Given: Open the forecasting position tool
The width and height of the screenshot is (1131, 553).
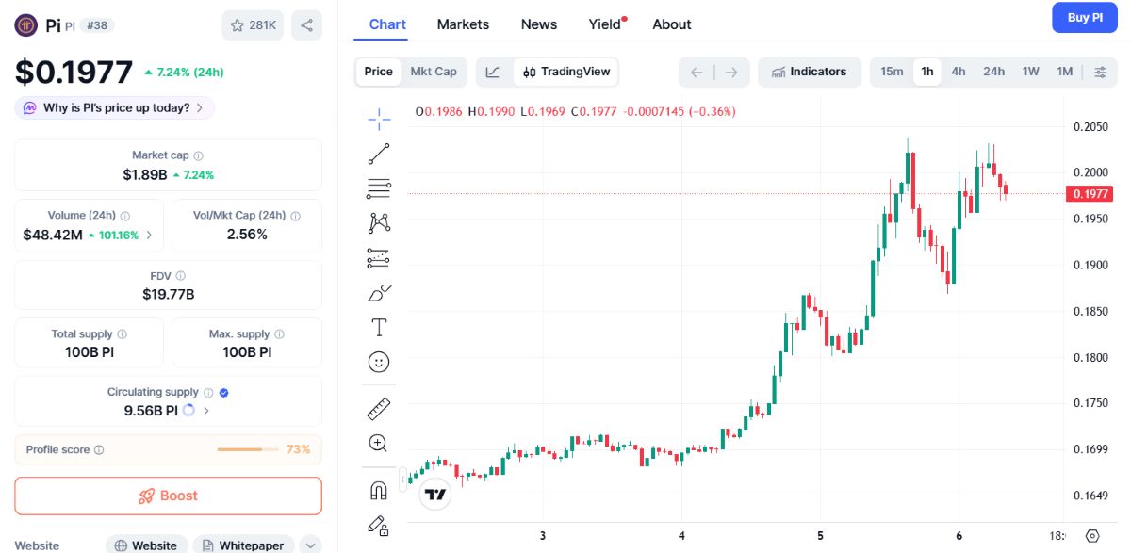Looking at the screenshot, I should click(x=379, y=258).
